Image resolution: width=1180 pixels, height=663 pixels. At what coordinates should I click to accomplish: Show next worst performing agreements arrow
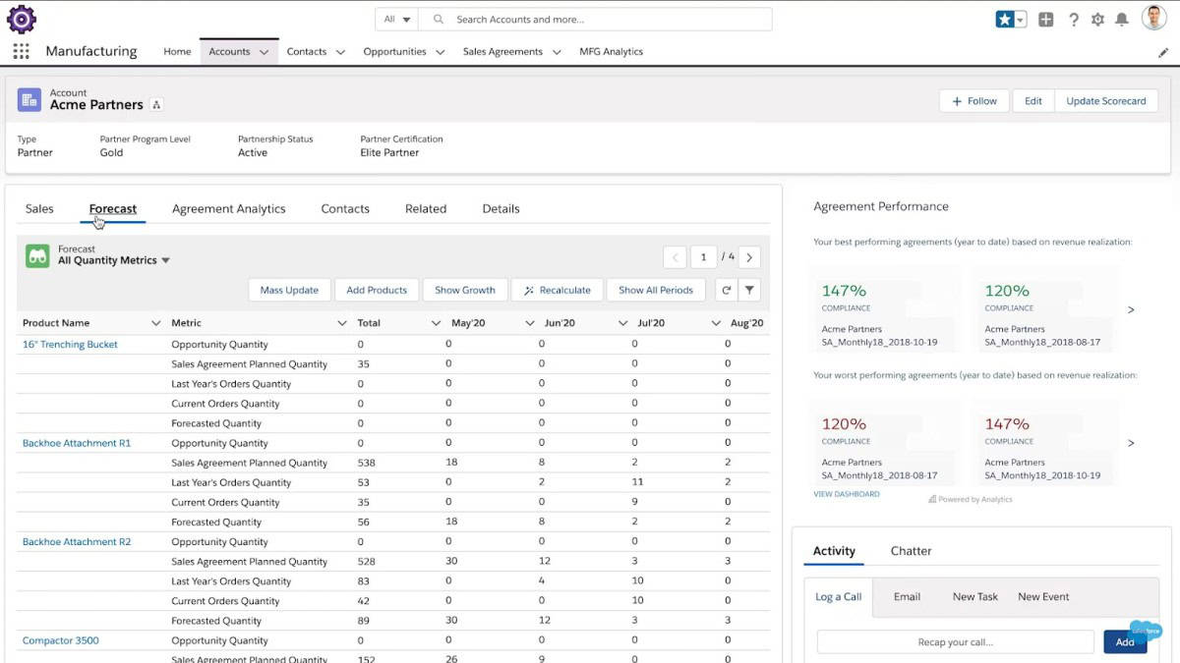point(1131,443)
